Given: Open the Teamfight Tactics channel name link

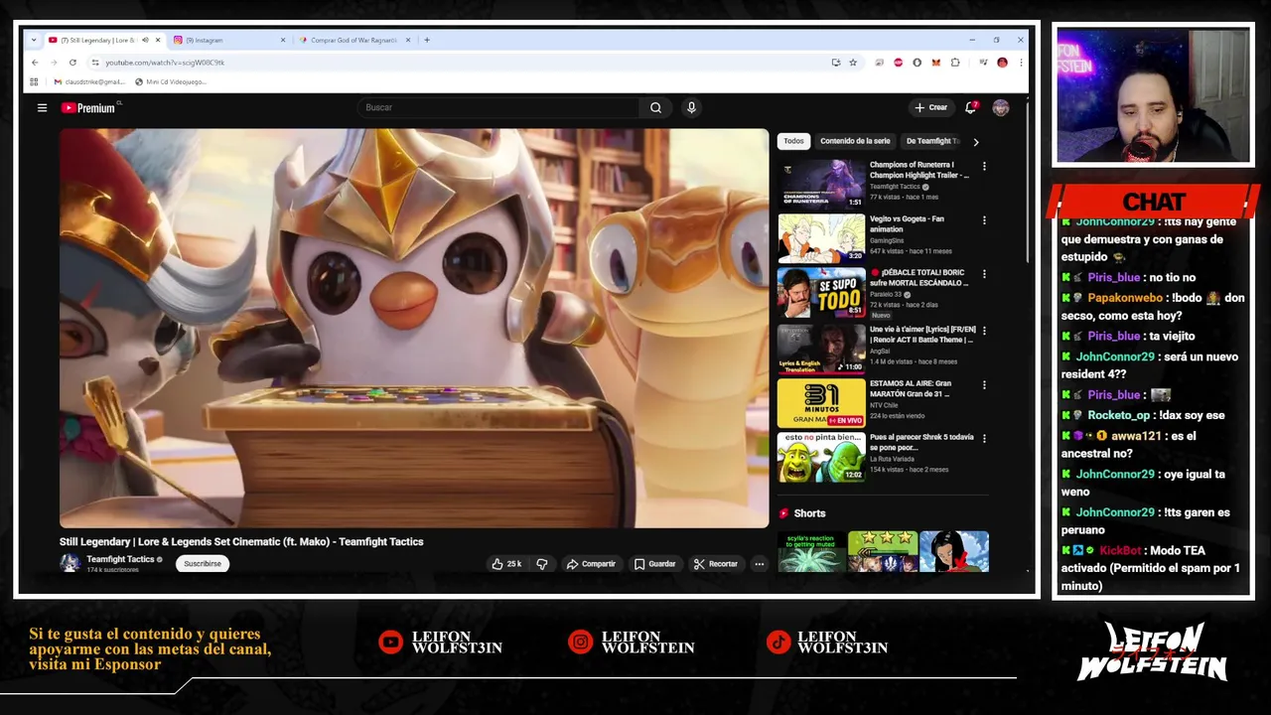Looking at the screenshot, I should point(120,559).
